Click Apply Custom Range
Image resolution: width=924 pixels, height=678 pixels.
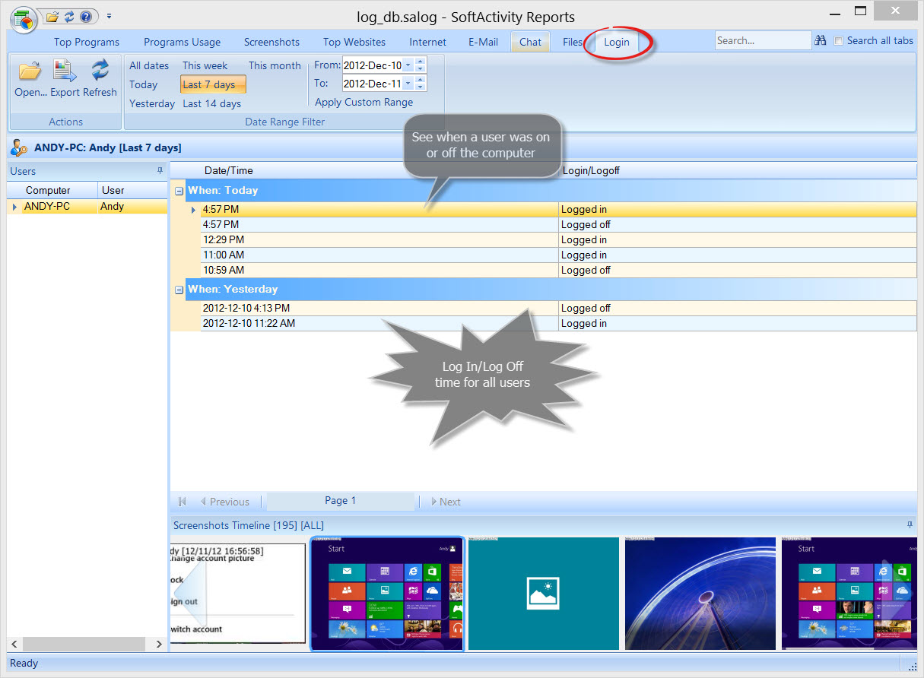364,102
